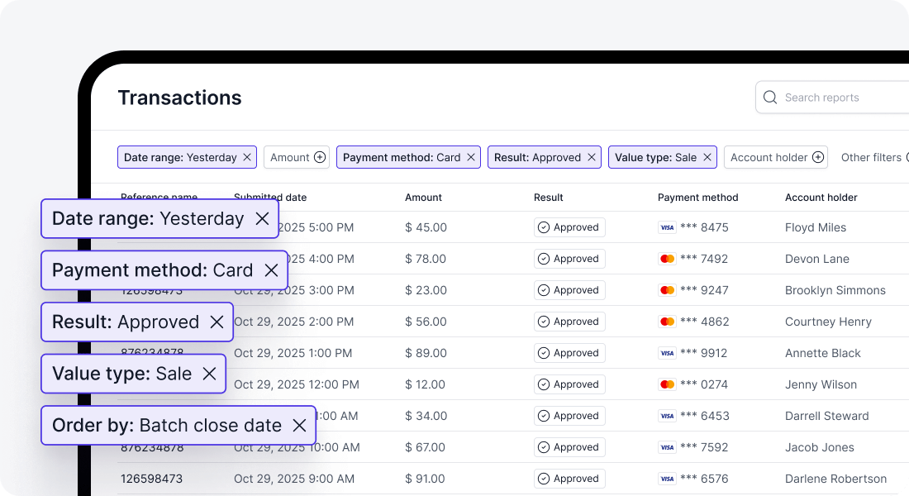Click Approved badge in Courtney Henry row
Image resolution: width=909 pixels, height=496 pixels.
(x=569, y=322)
